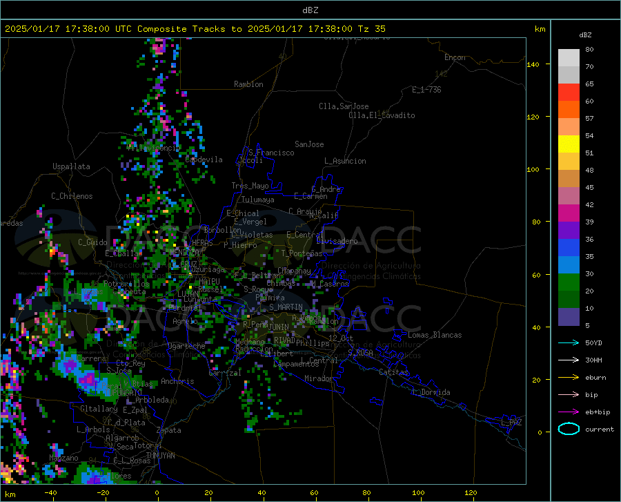Click the Tz 35 threshold text
621x502 pixels.
point(371,29)
